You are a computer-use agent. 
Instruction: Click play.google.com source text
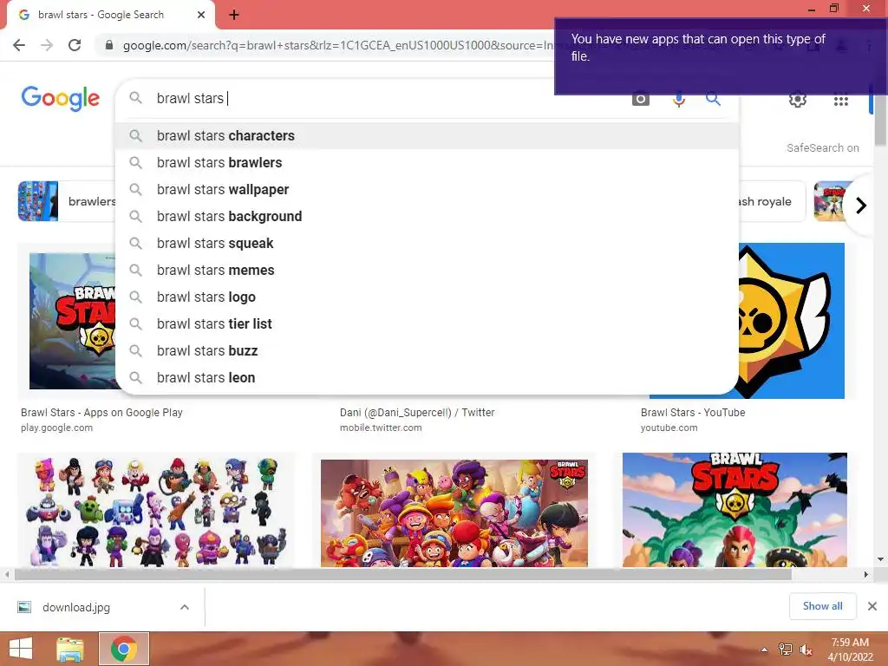(x=56, y=428)
